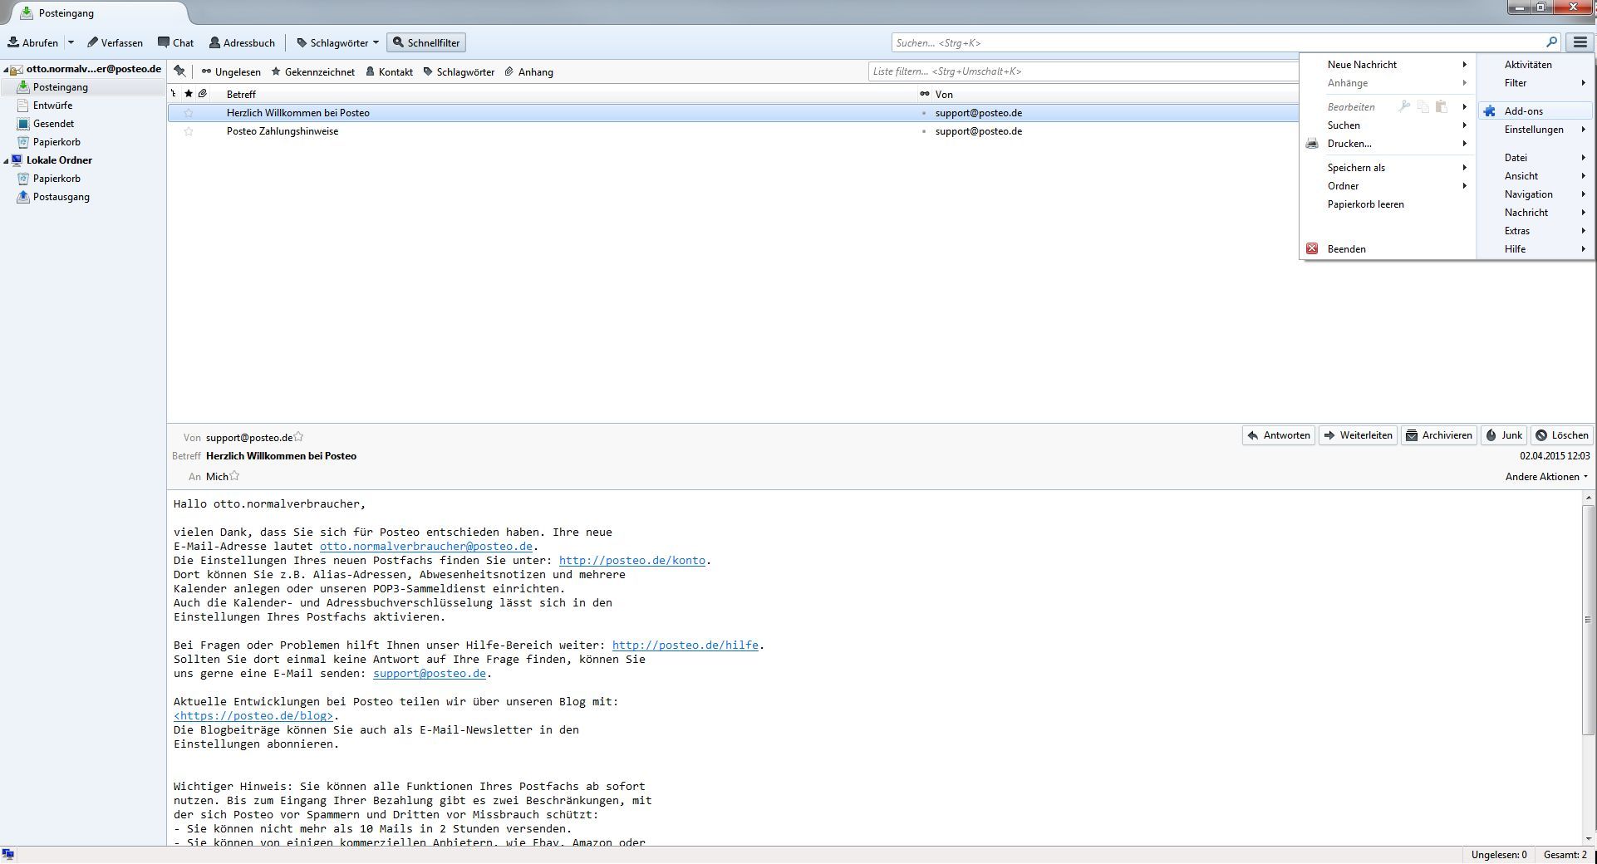
Task: Open the Papierkorb folder under posteo account
Action: [56, 142]
